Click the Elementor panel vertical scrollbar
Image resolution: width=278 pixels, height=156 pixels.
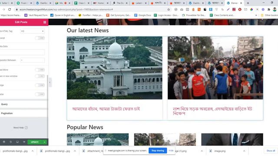click(x=47, y=106)
